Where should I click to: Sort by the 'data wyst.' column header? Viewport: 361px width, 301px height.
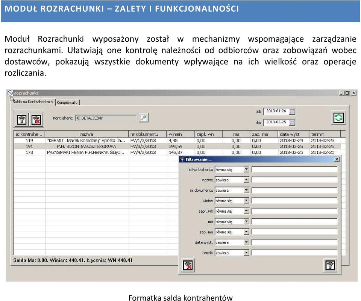coord(294,134)
